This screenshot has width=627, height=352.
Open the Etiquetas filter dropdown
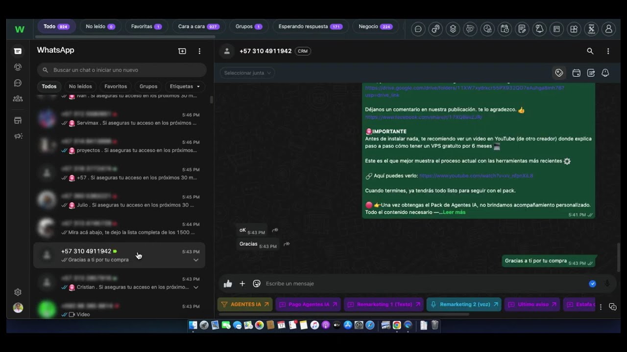pyautogui.click(x=185, y=87)
